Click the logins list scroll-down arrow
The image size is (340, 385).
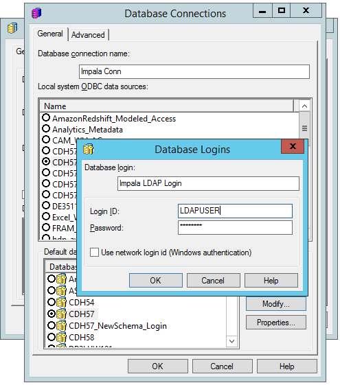(231, 341)
